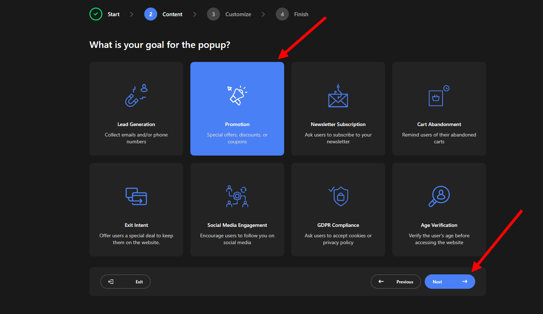Viewport: 543px width, 314px height.
Task: Click 'Special offers, discounts, or coupons' text
Action: click(x=237, y=138)
